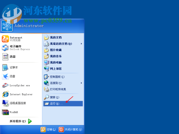Viewport: 179px width, 134px height.
Task: Select 运行(R)... menu entry text
Action: [x=56, y=104]
